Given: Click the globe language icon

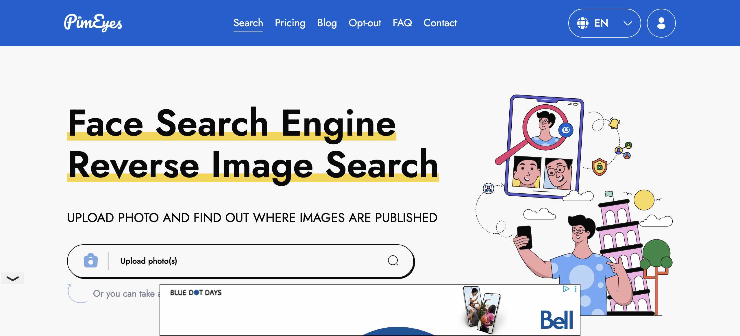Looking at the screenshot, I should [582, 23].
